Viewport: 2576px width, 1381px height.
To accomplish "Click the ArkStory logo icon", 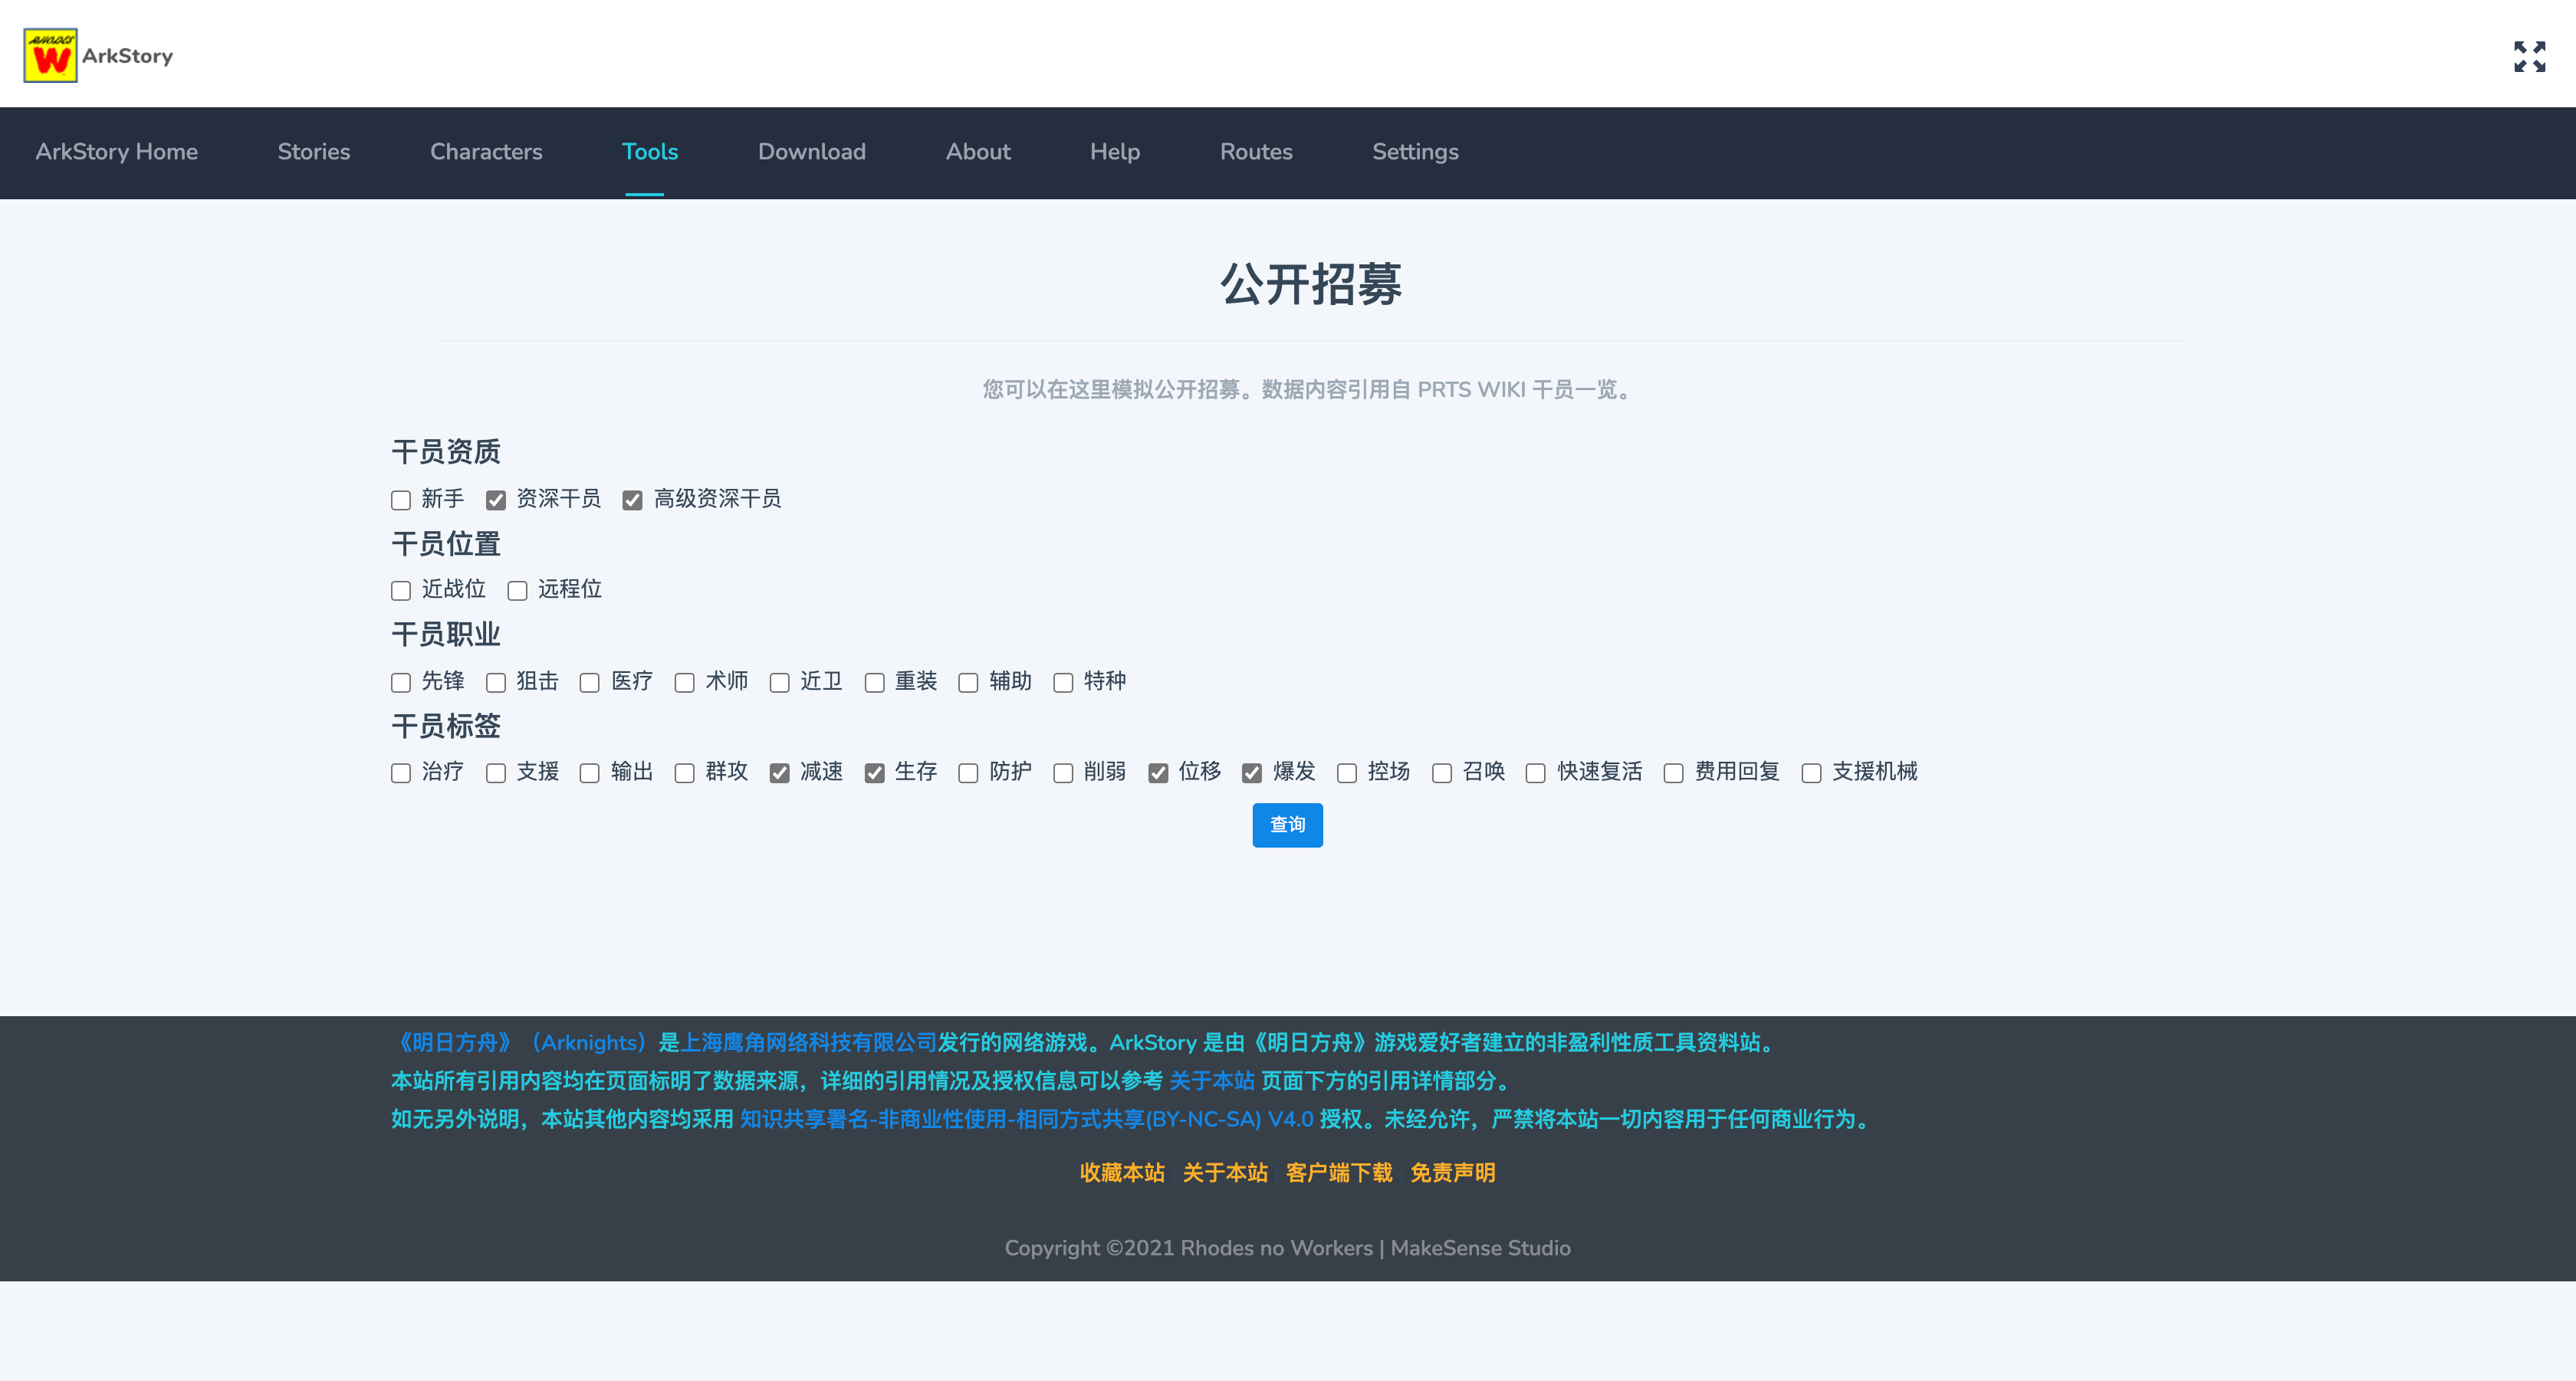I will coord(50,56).
